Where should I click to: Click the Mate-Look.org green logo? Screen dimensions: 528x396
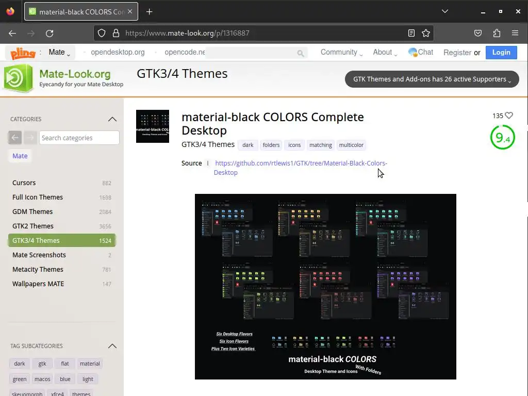[18, 78]
